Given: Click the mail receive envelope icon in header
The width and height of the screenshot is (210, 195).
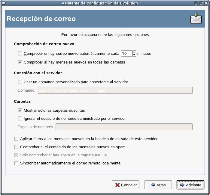Looking at the screenshot, I should point(196,18).
